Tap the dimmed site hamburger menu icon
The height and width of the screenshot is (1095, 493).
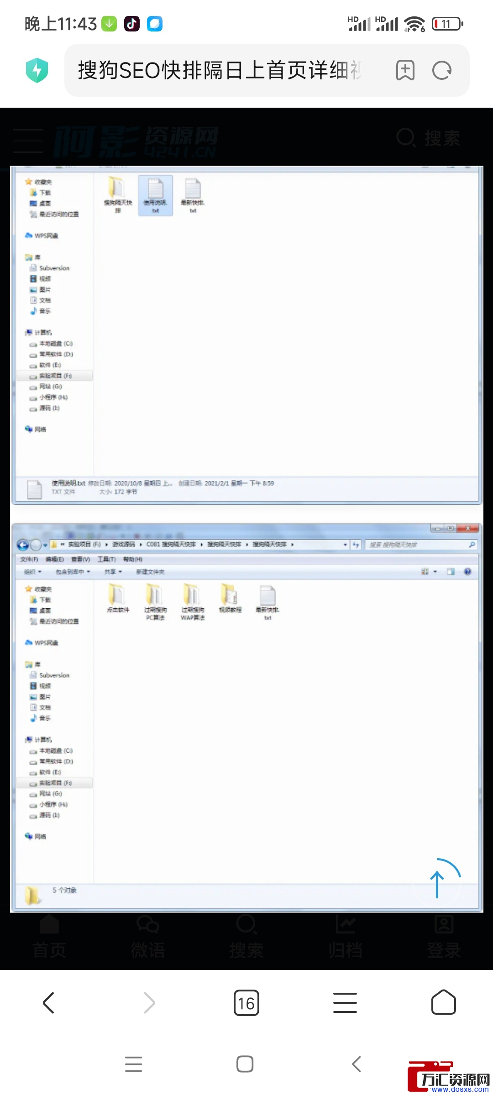pyautogui.click(x=28, y=141)
